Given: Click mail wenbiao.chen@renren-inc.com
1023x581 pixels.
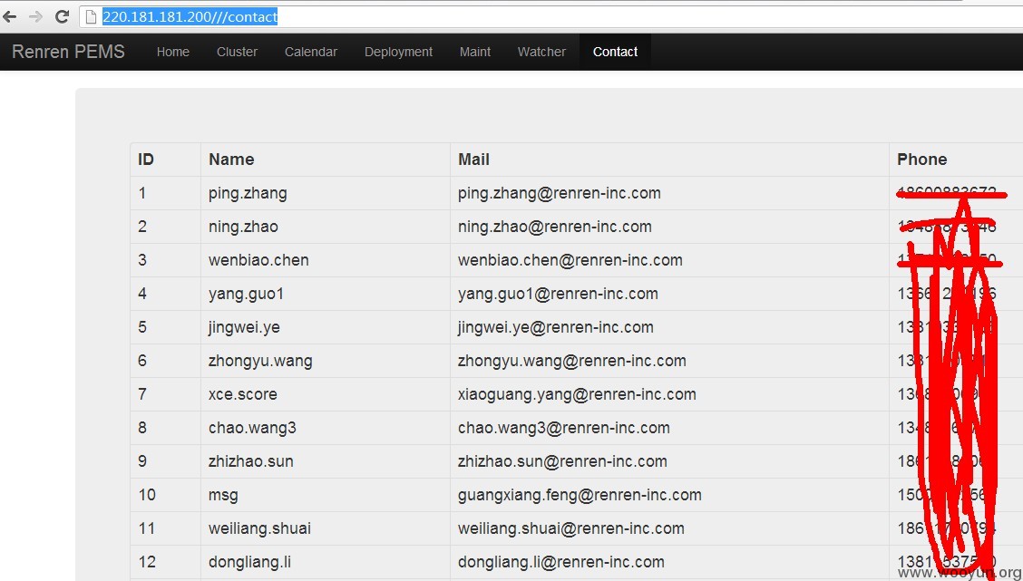Looking at the screenshot, I should pos(570,260).
